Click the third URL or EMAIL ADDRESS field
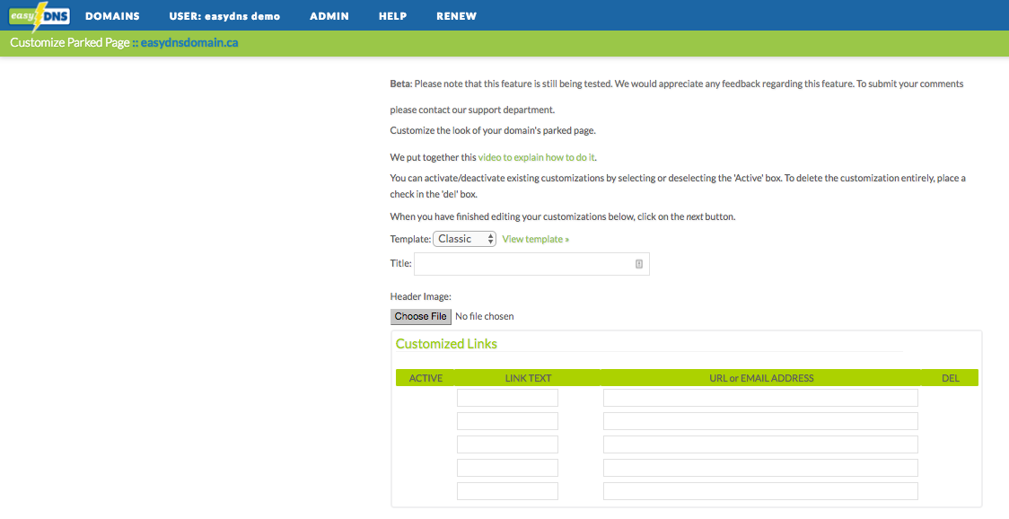The image size is (1009, 519). click(x=760, y=444)
